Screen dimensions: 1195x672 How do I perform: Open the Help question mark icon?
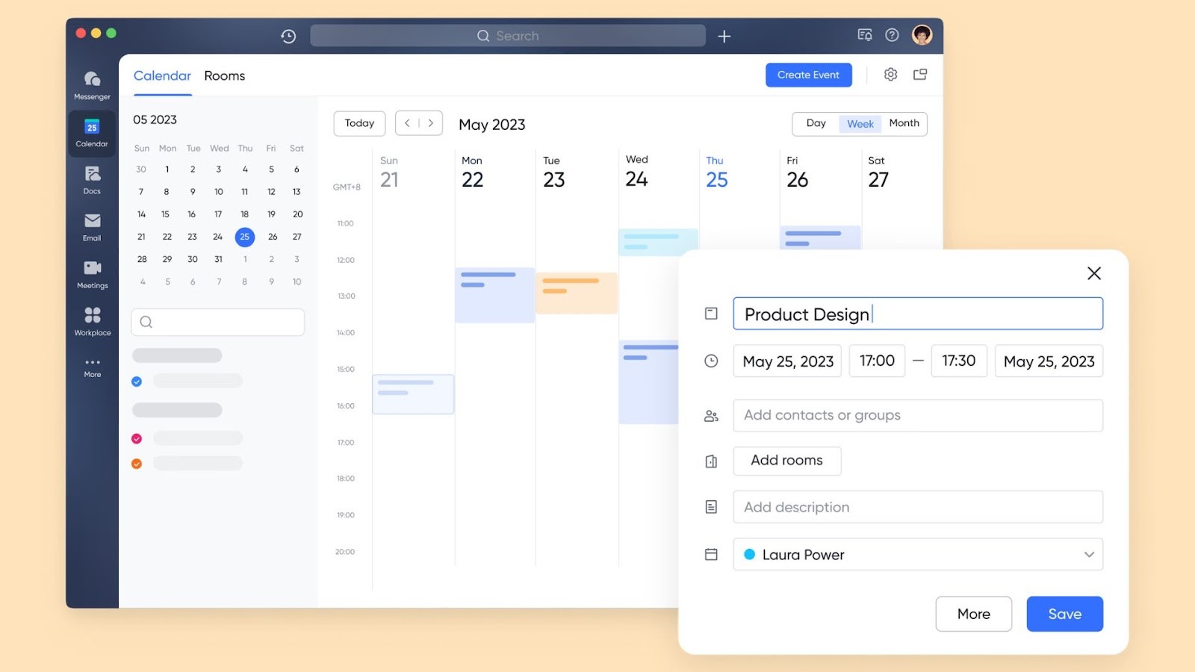(892, 35)
